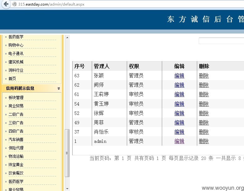Collapse the 信用码展示信息 section chevron

[x=59, y=89]
